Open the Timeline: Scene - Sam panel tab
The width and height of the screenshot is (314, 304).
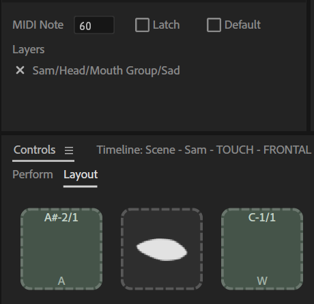pyautogui.click(x=204, y=150)
